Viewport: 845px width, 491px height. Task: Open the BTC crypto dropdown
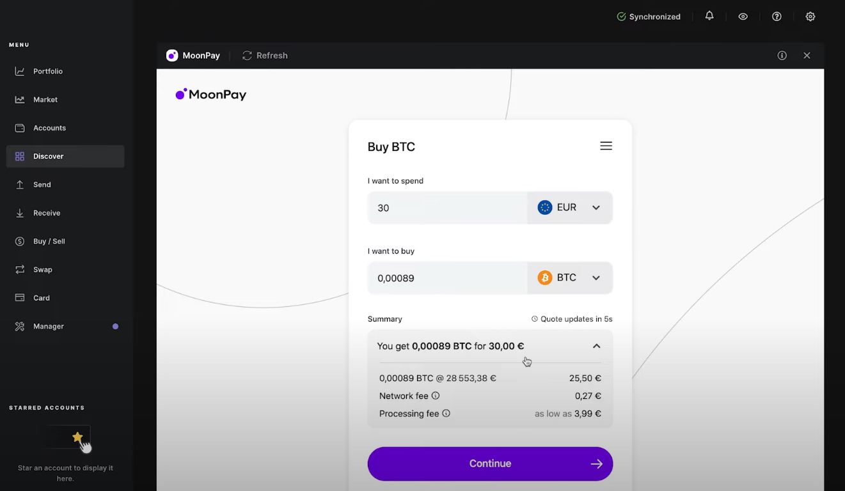point(570,277)
